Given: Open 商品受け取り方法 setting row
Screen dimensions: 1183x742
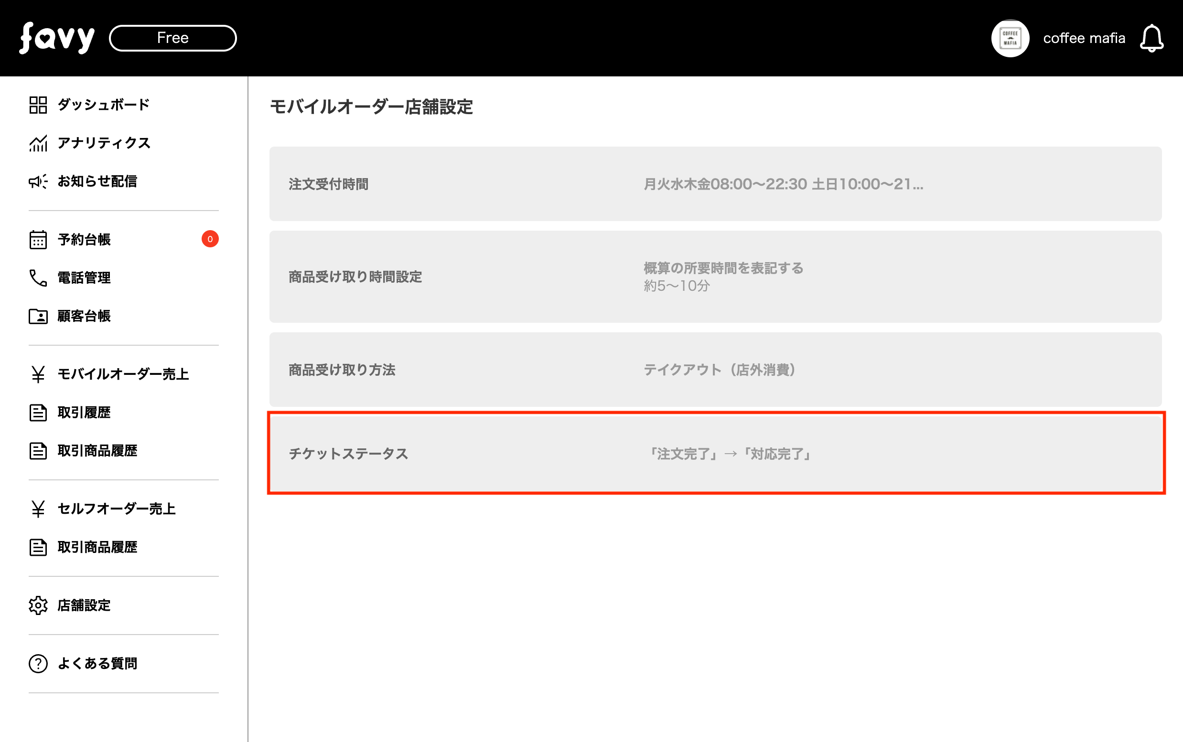Looking at the screenshot, I should 715,370.
